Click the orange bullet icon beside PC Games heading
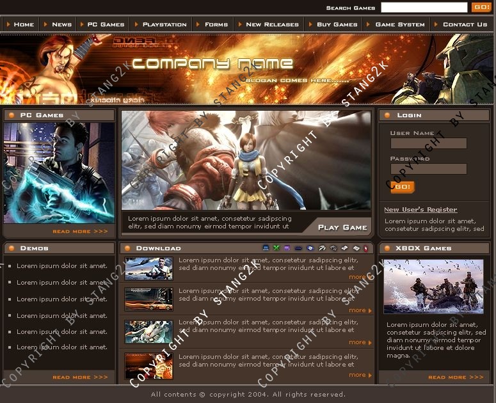 (12, 115)
